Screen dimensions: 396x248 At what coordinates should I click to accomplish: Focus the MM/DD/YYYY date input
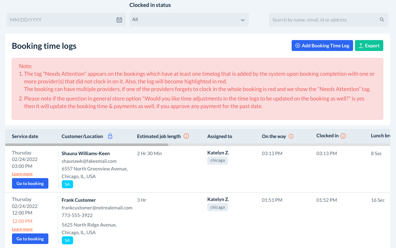point(62,20)
